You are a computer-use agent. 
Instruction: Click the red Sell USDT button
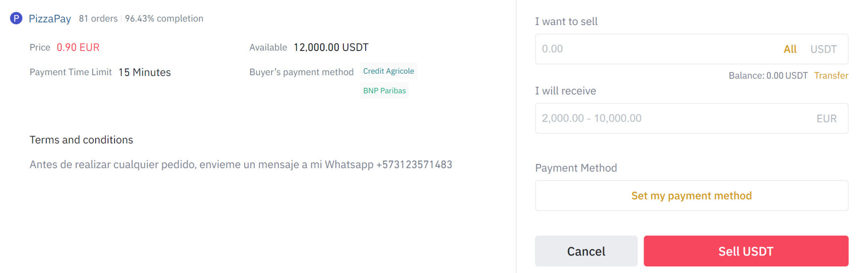point(746,251)
